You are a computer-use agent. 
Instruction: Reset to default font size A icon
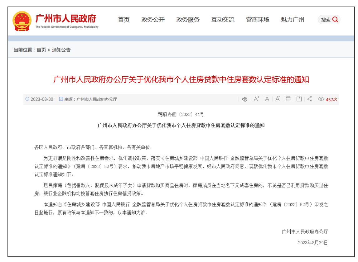(x=267, y=99)
